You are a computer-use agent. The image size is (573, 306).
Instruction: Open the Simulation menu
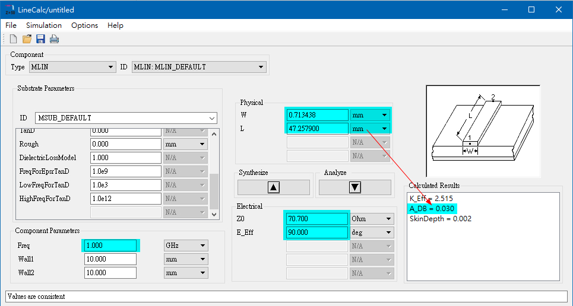44,25
